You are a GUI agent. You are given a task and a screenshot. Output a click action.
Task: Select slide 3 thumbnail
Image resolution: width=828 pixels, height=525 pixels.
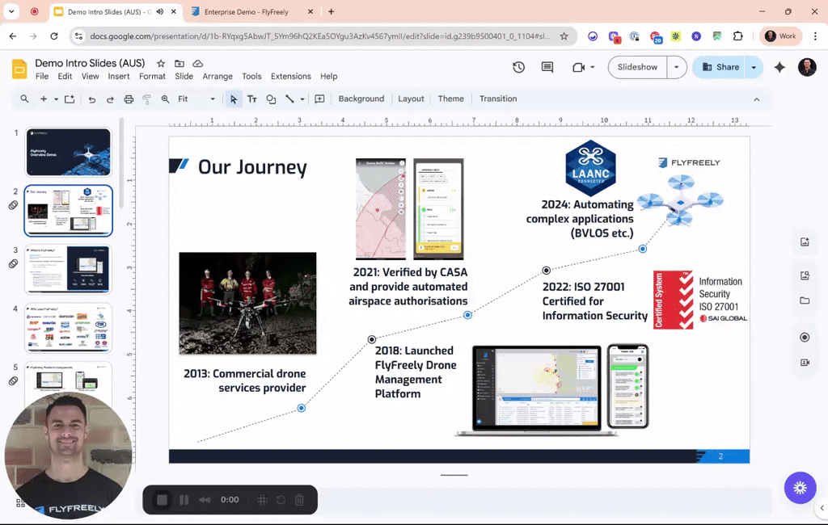(69, 269)
